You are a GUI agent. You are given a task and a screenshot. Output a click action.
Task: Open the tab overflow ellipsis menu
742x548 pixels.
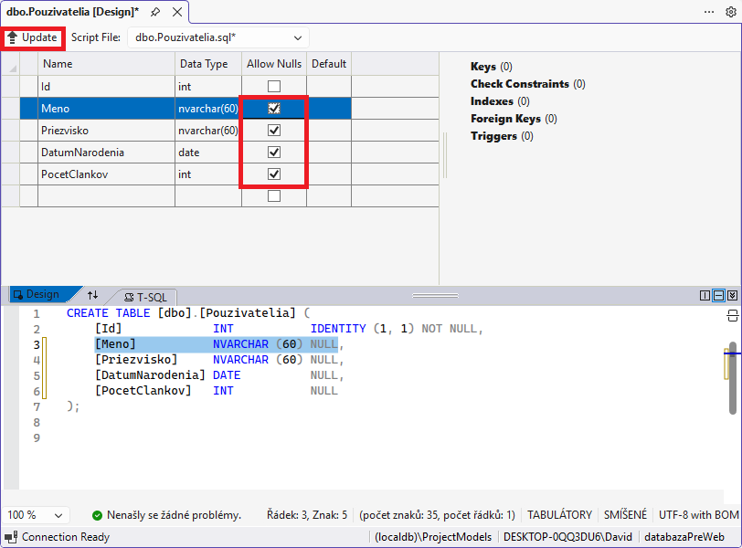click(709, 12)
